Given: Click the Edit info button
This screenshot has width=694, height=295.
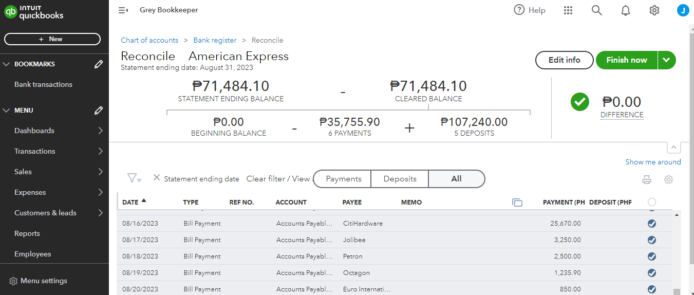Looking at the screenshot, I should (x=564, y=60).
